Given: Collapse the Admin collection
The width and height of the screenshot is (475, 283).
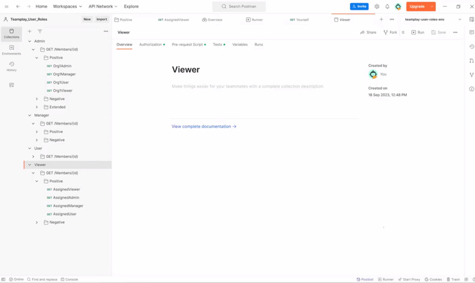Looking at the screenshot, I should (x=29, y=41).
